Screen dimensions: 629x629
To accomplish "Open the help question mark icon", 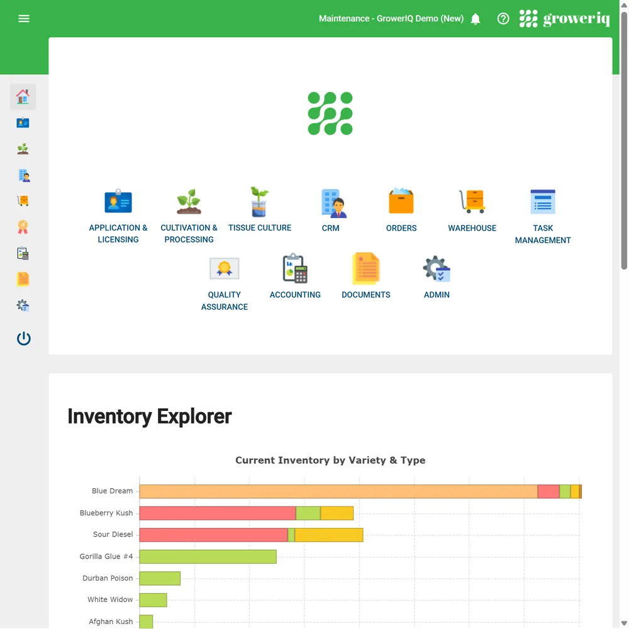I will tap(503, 18).
